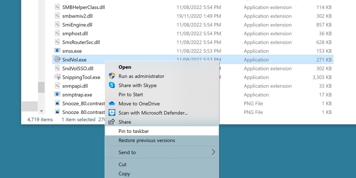Click the snmptrap.exe file icon
Image resolution: width=356 pixels, height=178 pixels.
tap(57, 95)
